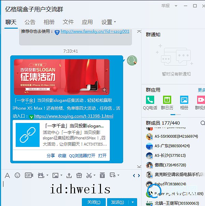
Task: Click 更多 in 群应用 section
Action: tap(202, 90)
